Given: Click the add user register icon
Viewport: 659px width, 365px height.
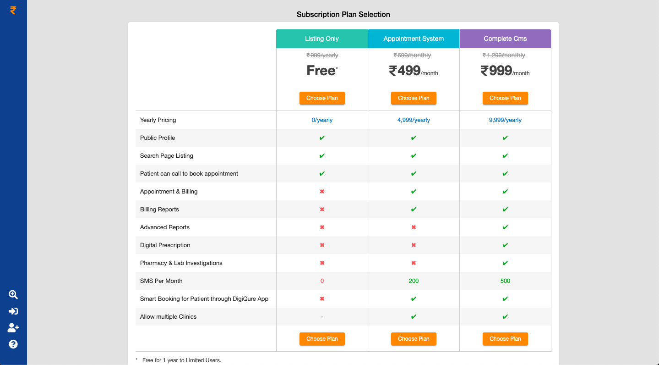Looking at the screenshot, I should (x=13, y=328).
